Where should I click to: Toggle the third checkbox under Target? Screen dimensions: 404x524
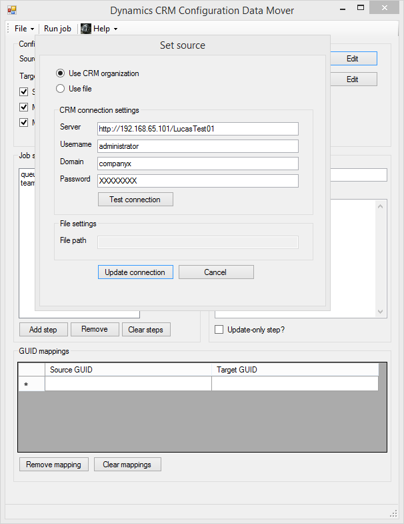click(x=24, y=122)
